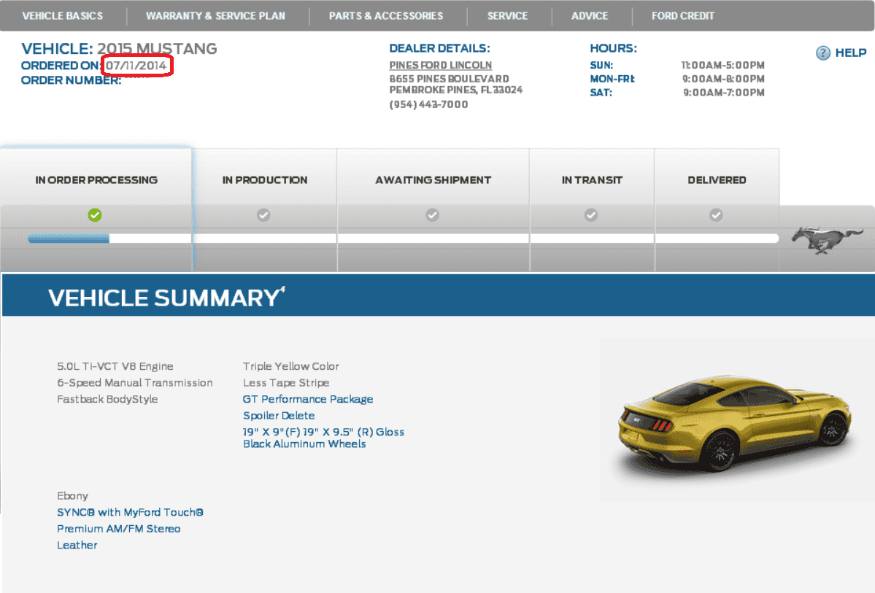Click the Vehicle Summary heading
Image resolution: width=875 pixels, height=593 pixels.
coord(166,298)
